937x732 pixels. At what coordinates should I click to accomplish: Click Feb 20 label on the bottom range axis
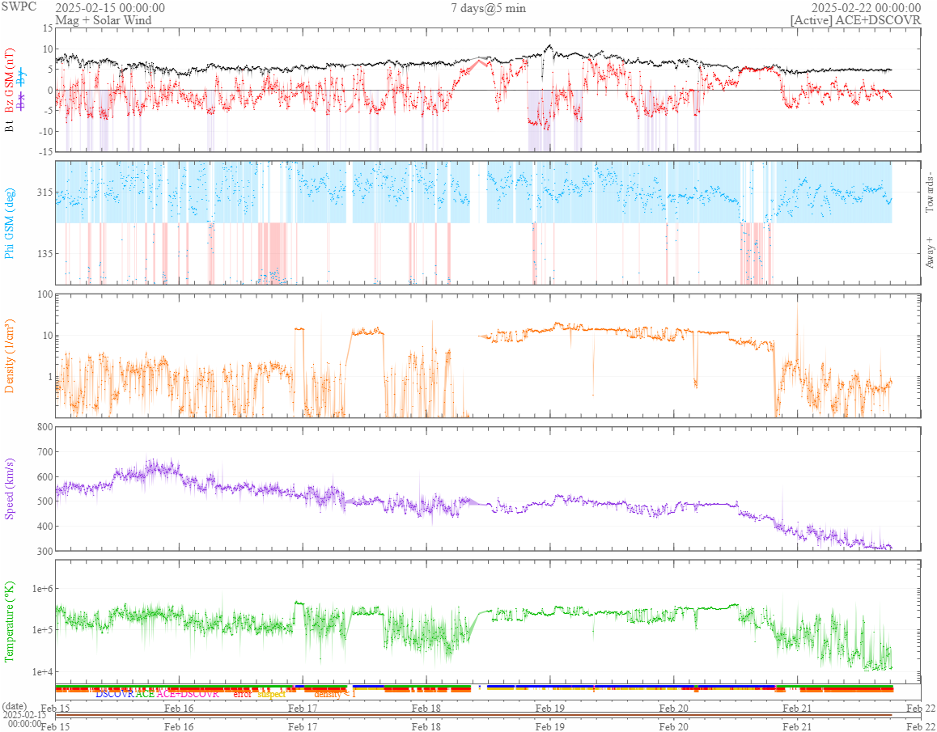pos(673,726)
